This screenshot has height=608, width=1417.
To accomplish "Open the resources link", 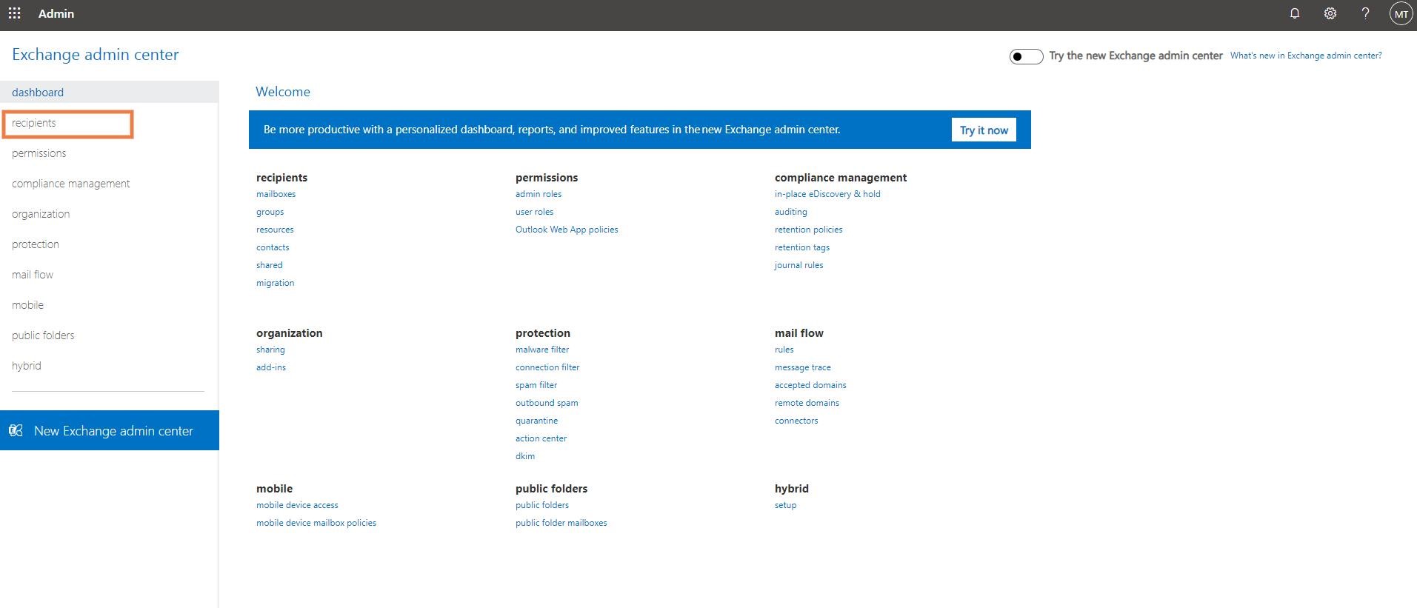I will 275,230.
